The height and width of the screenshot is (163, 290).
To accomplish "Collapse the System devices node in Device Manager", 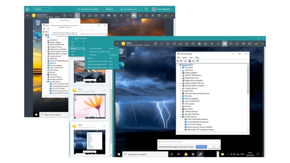I will pos(180,117).
